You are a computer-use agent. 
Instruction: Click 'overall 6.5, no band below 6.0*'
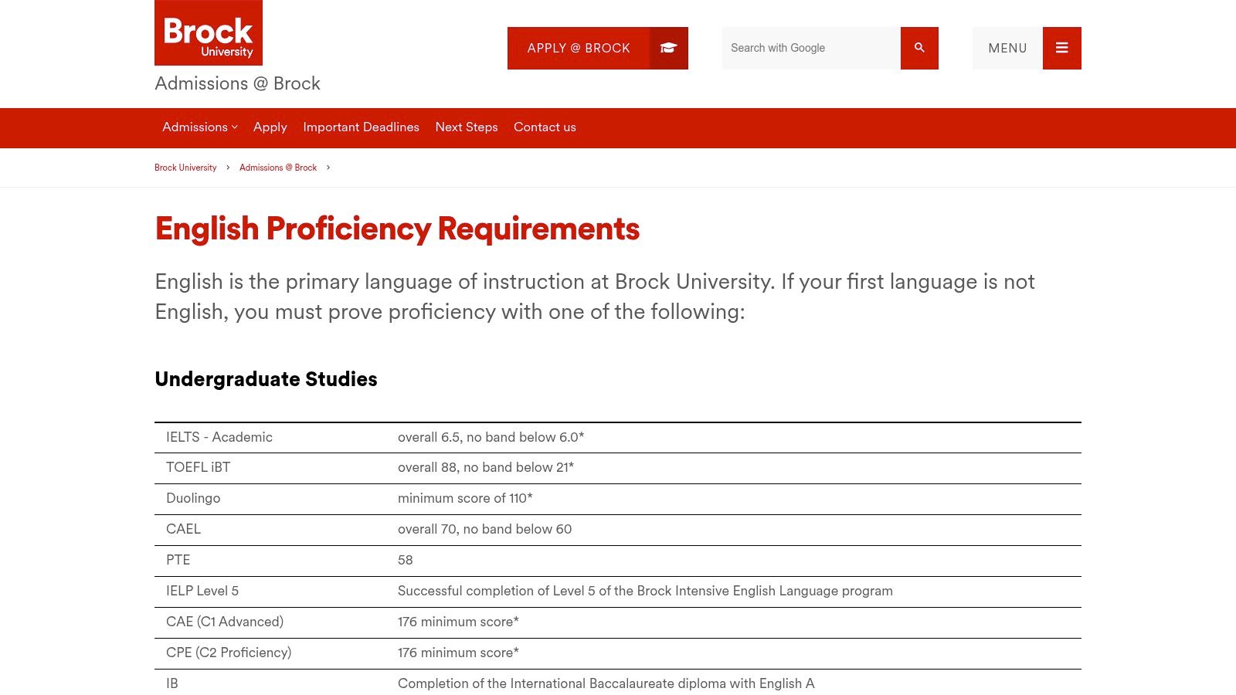point(491,437)
